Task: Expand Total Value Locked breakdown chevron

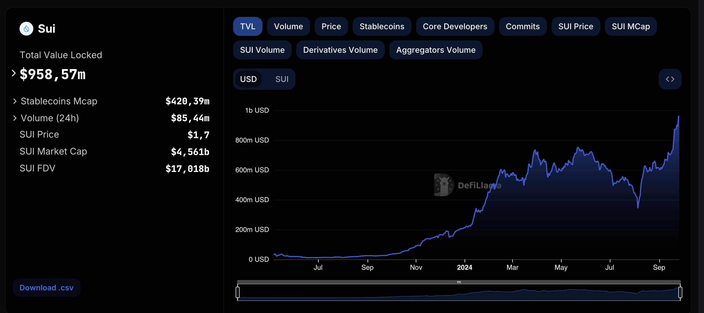Action: click(13, 73)
